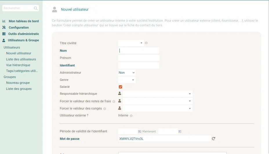The image size is (269, 154).
Task: Open Outils d'administration menu
Action: (23, 34)
